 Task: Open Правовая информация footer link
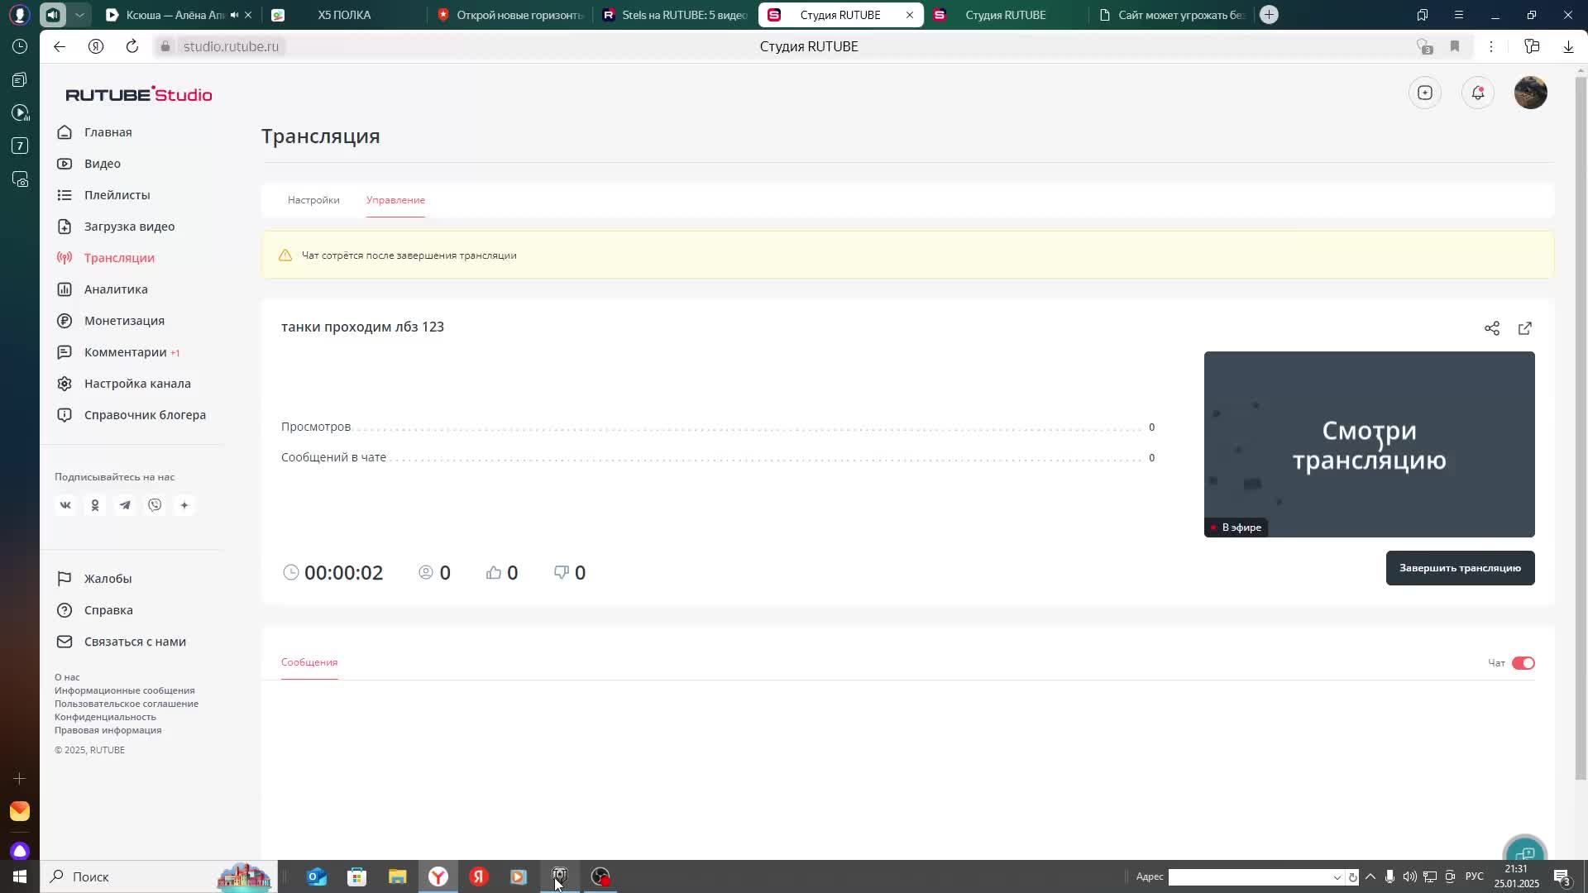coord(108,730)
